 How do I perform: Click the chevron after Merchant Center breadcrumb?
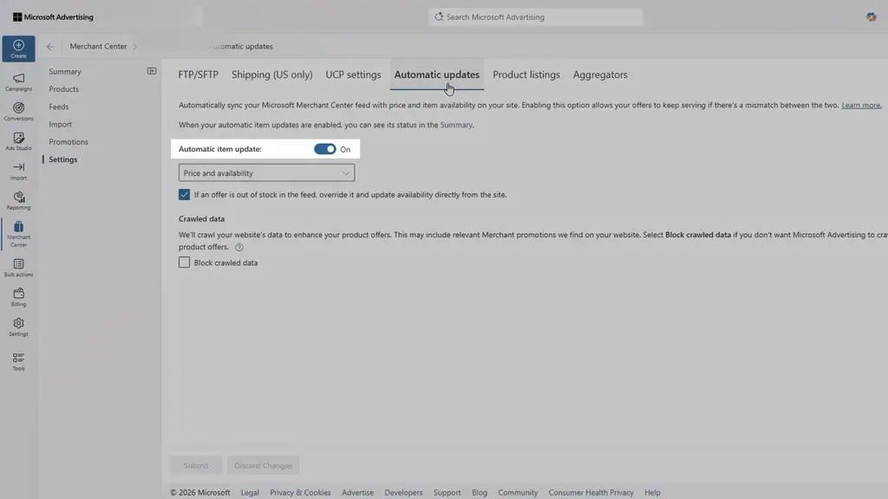(x=134, y=47)
